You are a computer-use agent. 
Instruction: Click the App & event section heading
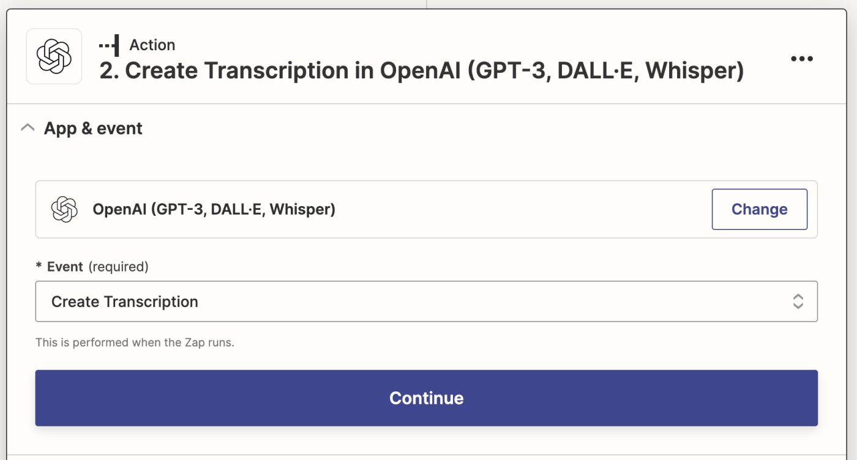click(x=93, y=128)
